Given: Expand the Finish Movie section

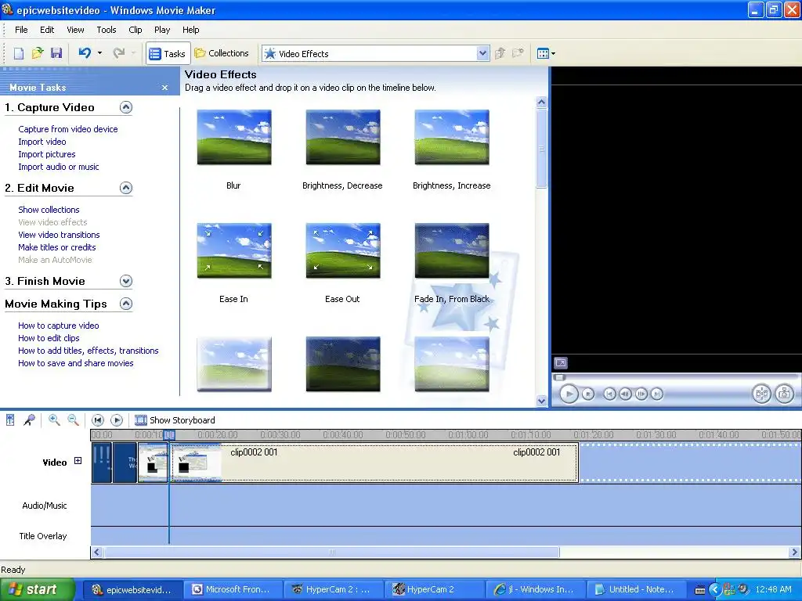Looking at the screenshot, I should [126, 281].
